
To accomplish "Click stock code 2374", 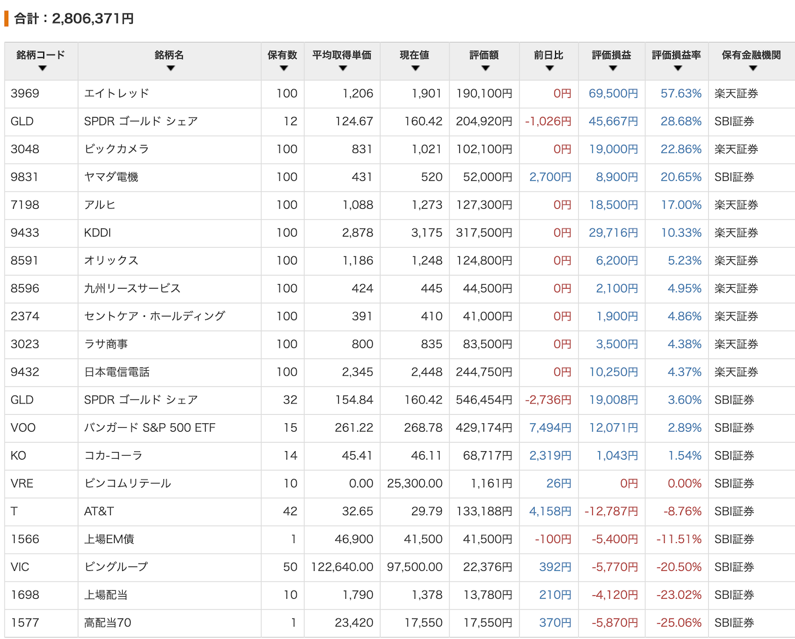I will point(25,316).
